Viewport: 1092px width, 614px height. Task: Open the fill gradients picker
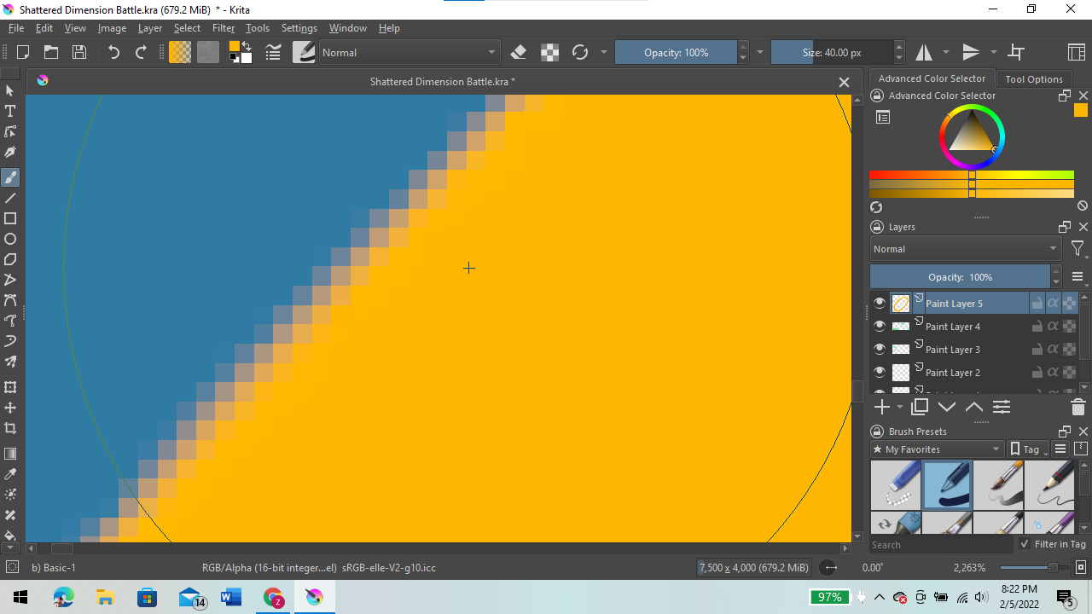[x=180, y=52]
